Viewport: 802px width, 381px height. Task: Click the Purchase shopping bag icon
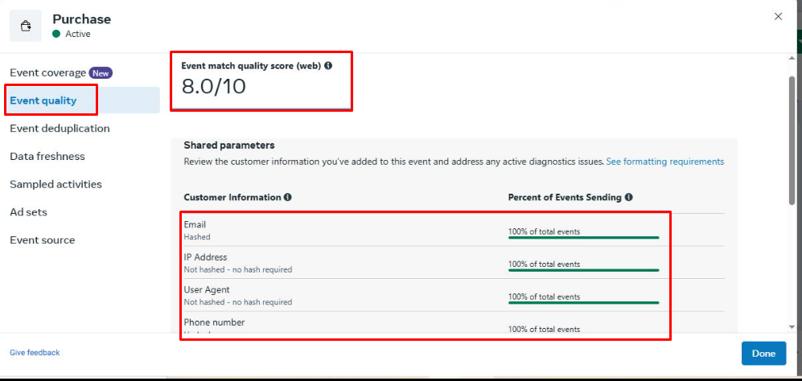click(x=26, y=26)
